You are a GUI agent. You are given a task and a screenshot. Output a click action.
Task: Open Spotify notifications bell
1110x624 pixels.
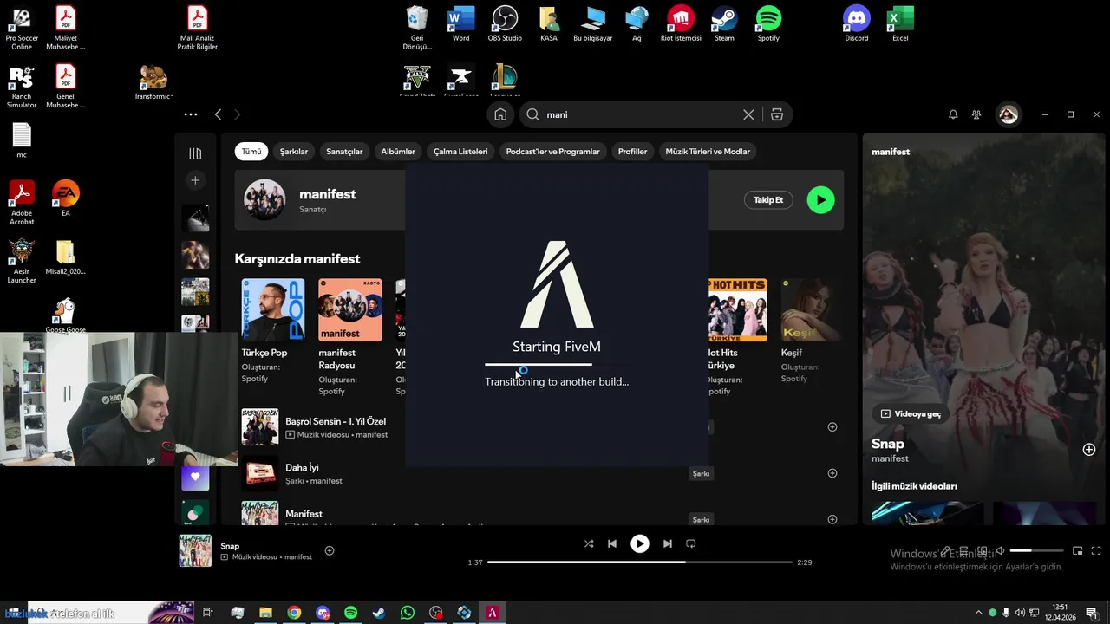coord(953,114)
